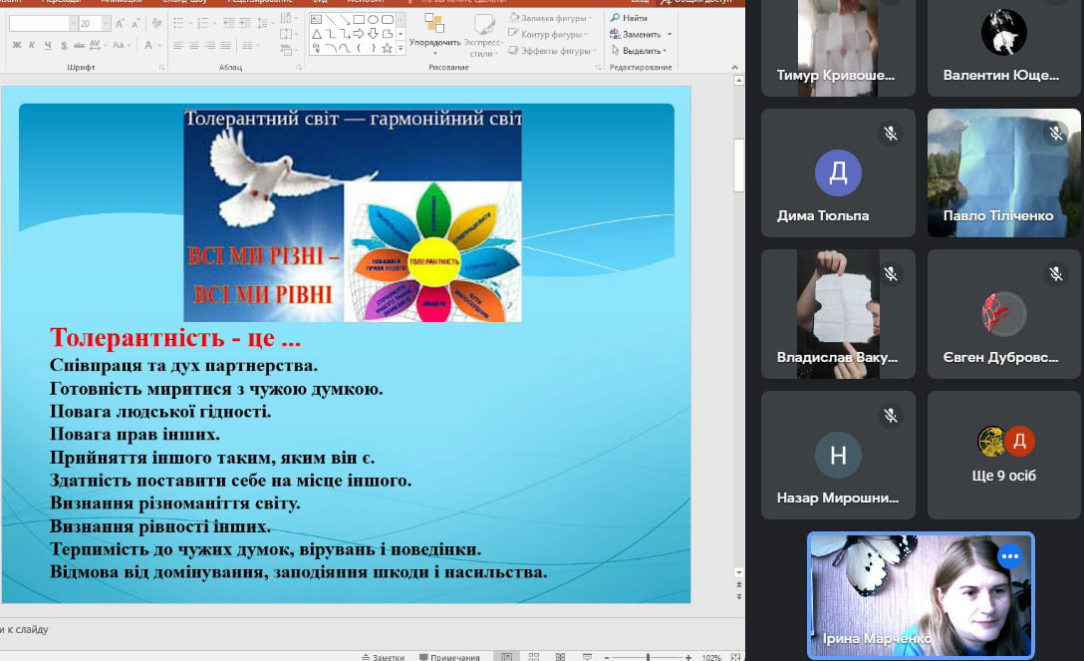Open text direction options
This screenshot has width=1084, height=661.
(289, 17)
